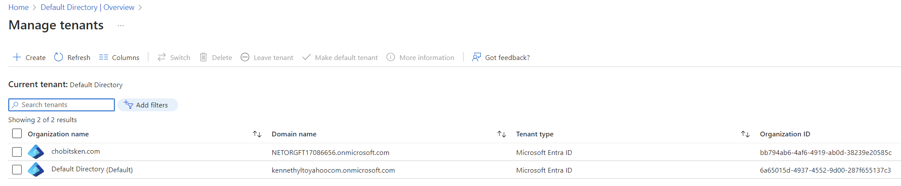Go to Home breadcrumb
901x186 pixels.
19,7
